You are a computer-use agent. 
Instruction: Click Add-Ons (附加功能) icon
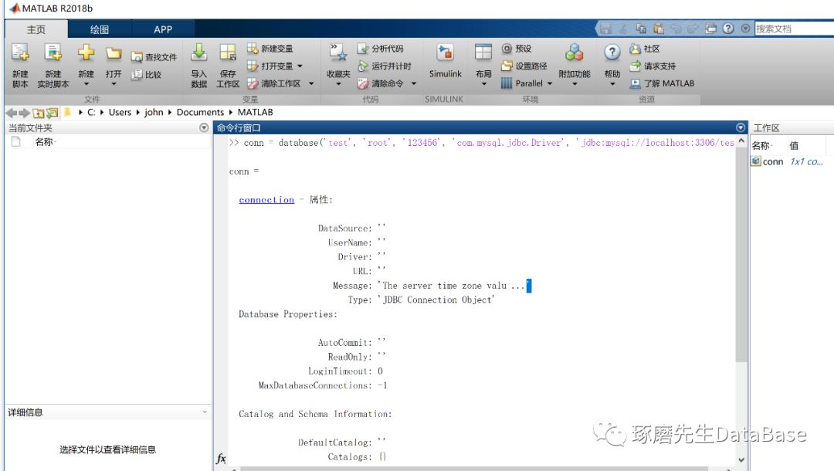(574, 53)
